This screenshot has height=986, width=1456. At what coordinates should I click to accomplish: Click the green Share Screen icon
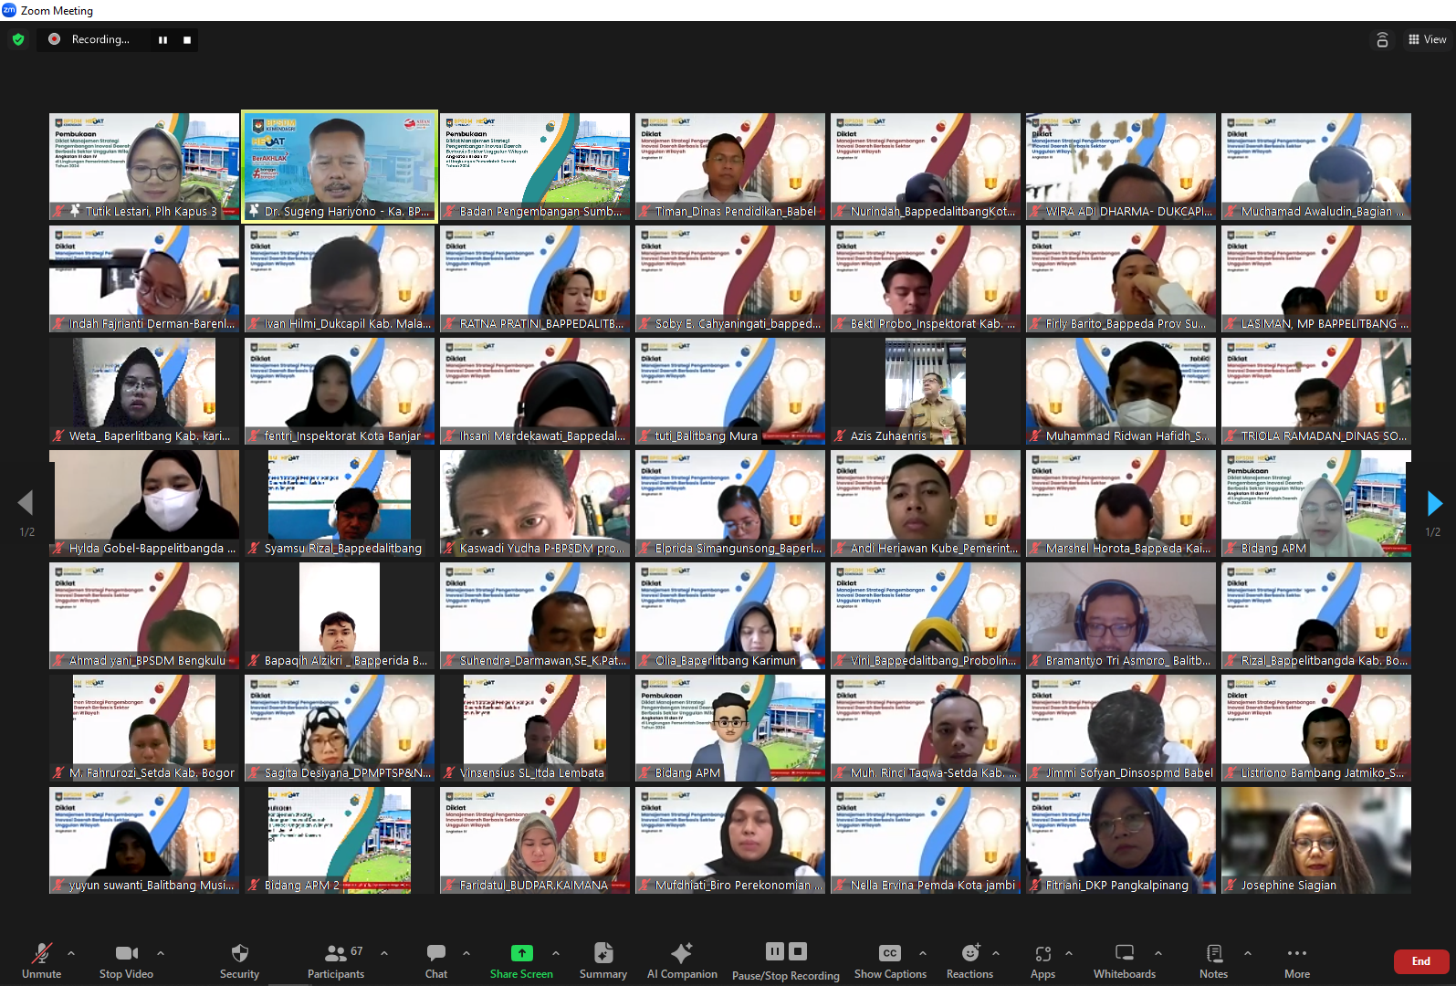pos(521,953)
